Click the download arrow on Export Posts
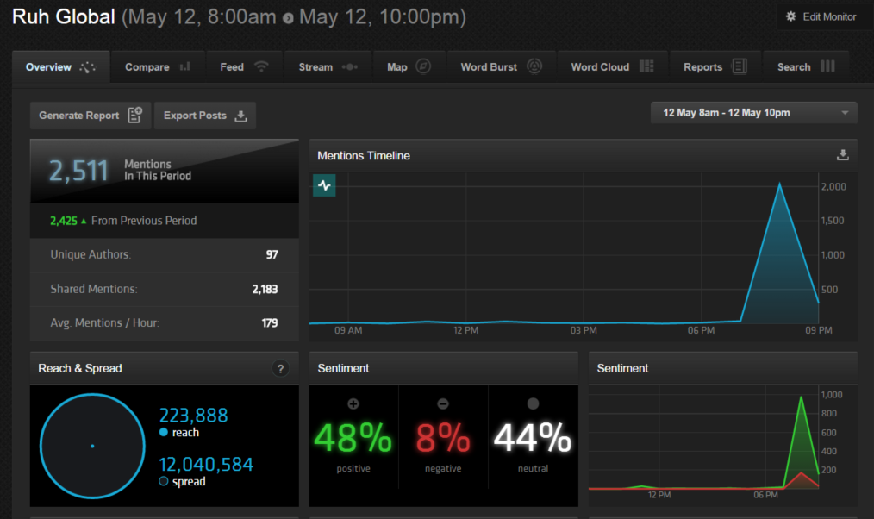Screen dimensions: 874x519 click(x=240, y=116)
